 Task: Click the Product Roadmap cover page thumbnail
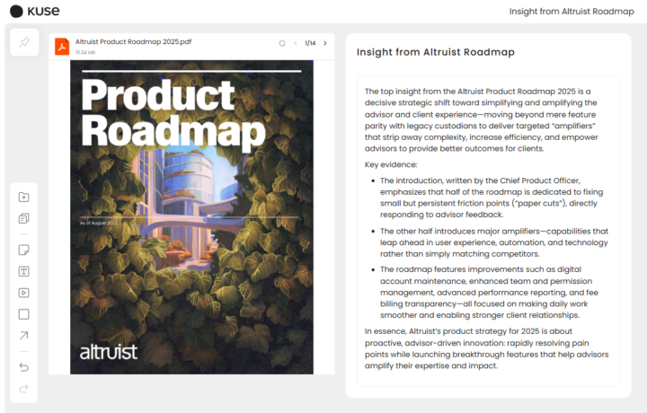click(x=192, y=217)
